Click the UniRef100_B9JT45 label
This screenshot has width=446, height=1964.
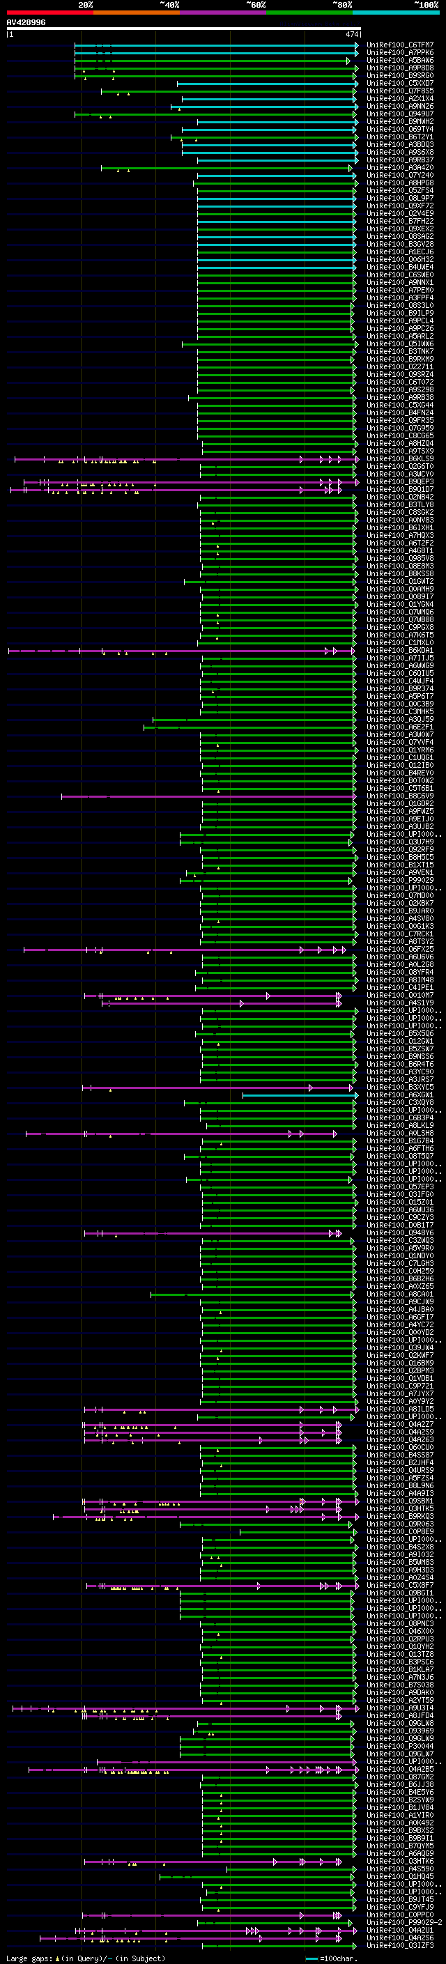point(399,1899)
